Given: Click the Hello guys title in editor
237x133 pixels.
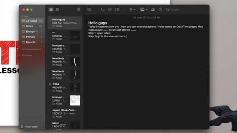Looking at the screenshot, I should tap(98, 23).
